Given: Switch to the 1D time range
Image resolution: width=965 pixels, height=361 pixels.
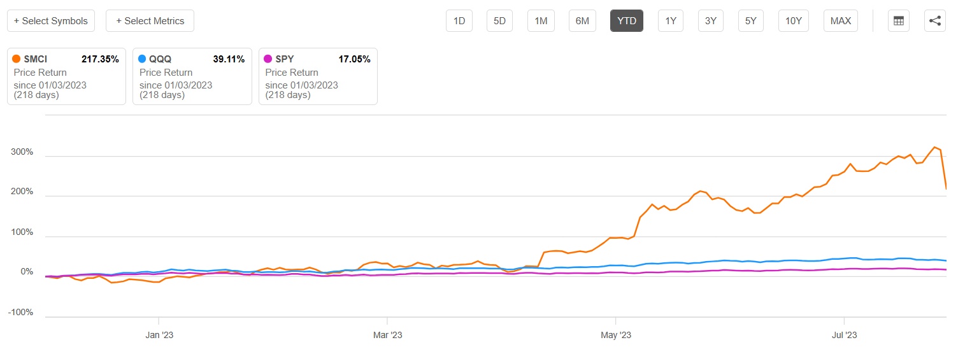Looking at the screenshot, I should click(x=459, y=21).
